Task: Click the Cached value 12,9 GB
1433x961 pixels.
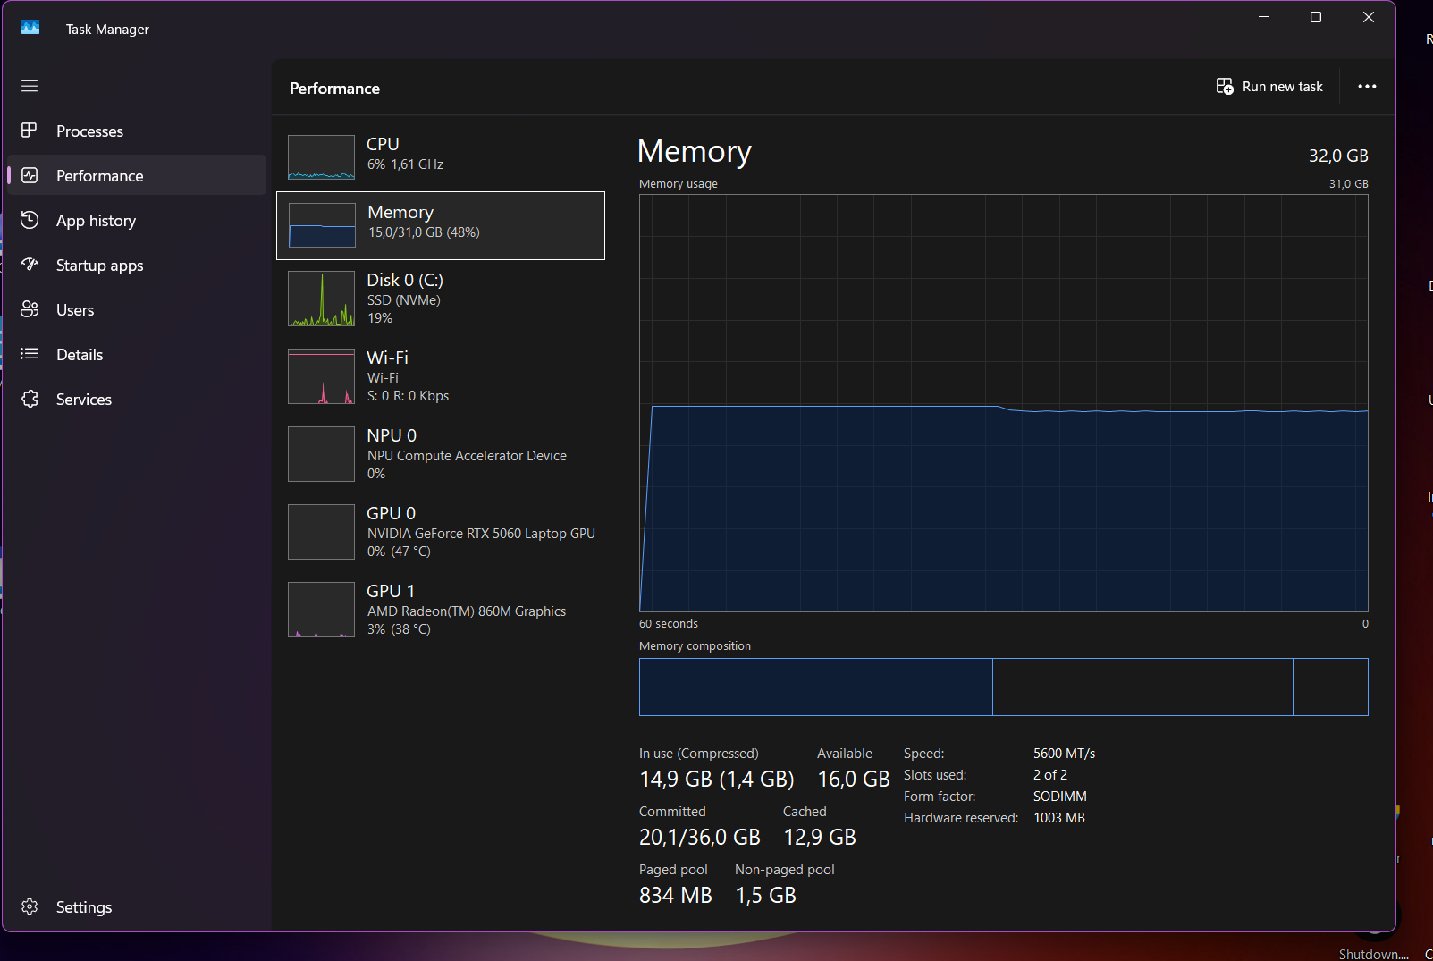Action: click(820, 838)
